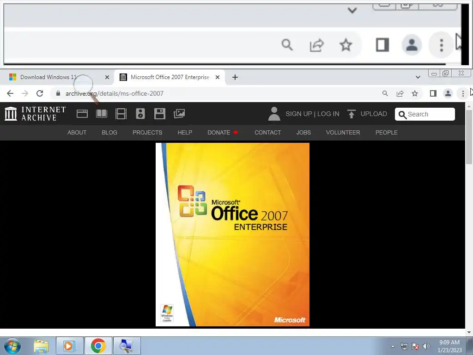Image resolution: width=473 pixels, height=355 pixels.
Task: Open Chrome three-dot menu
Action: pos(463,93)
